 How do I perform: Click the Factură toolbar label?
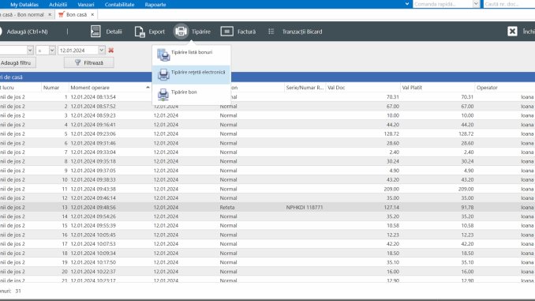coord(246,32)
